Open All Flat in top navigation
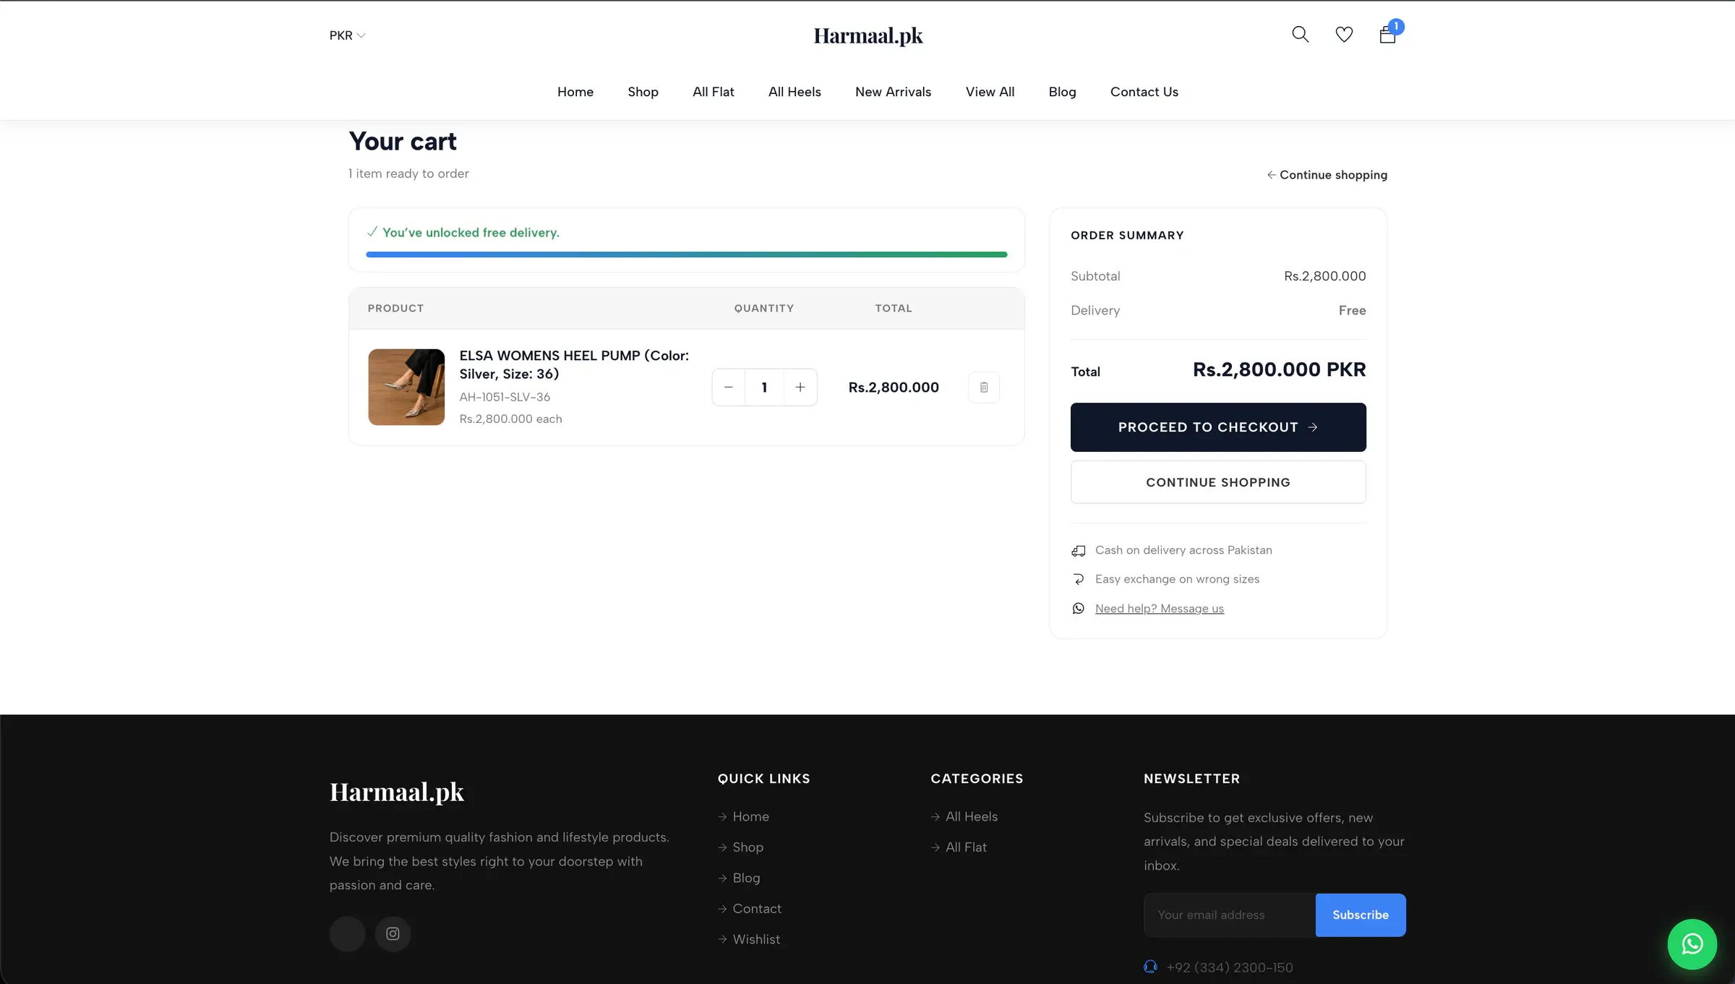Image resolution: width=1735 pixels, height=984 pixels. tap(714, 92)
